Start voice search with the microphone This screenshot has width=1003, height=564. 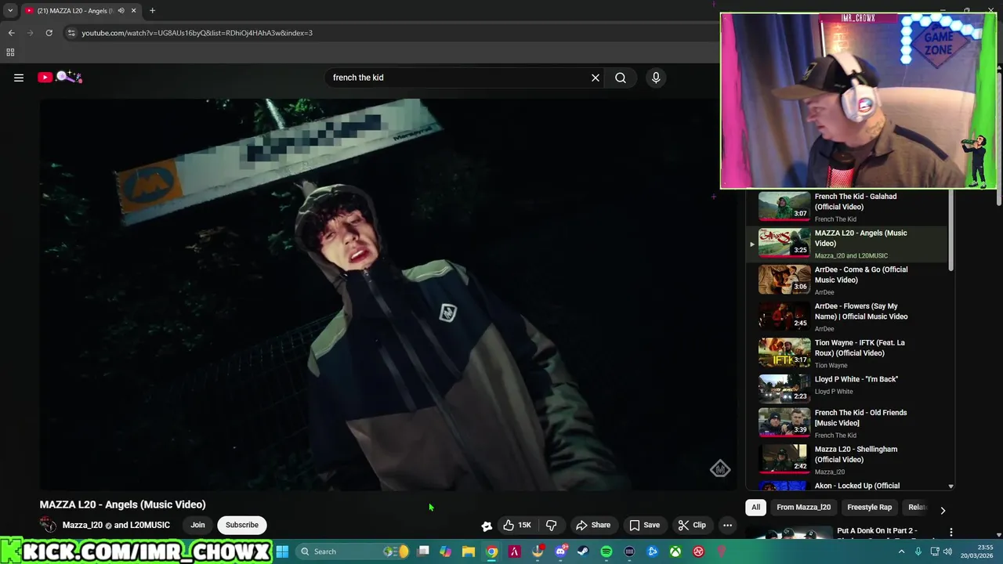(x=656, y=78)
